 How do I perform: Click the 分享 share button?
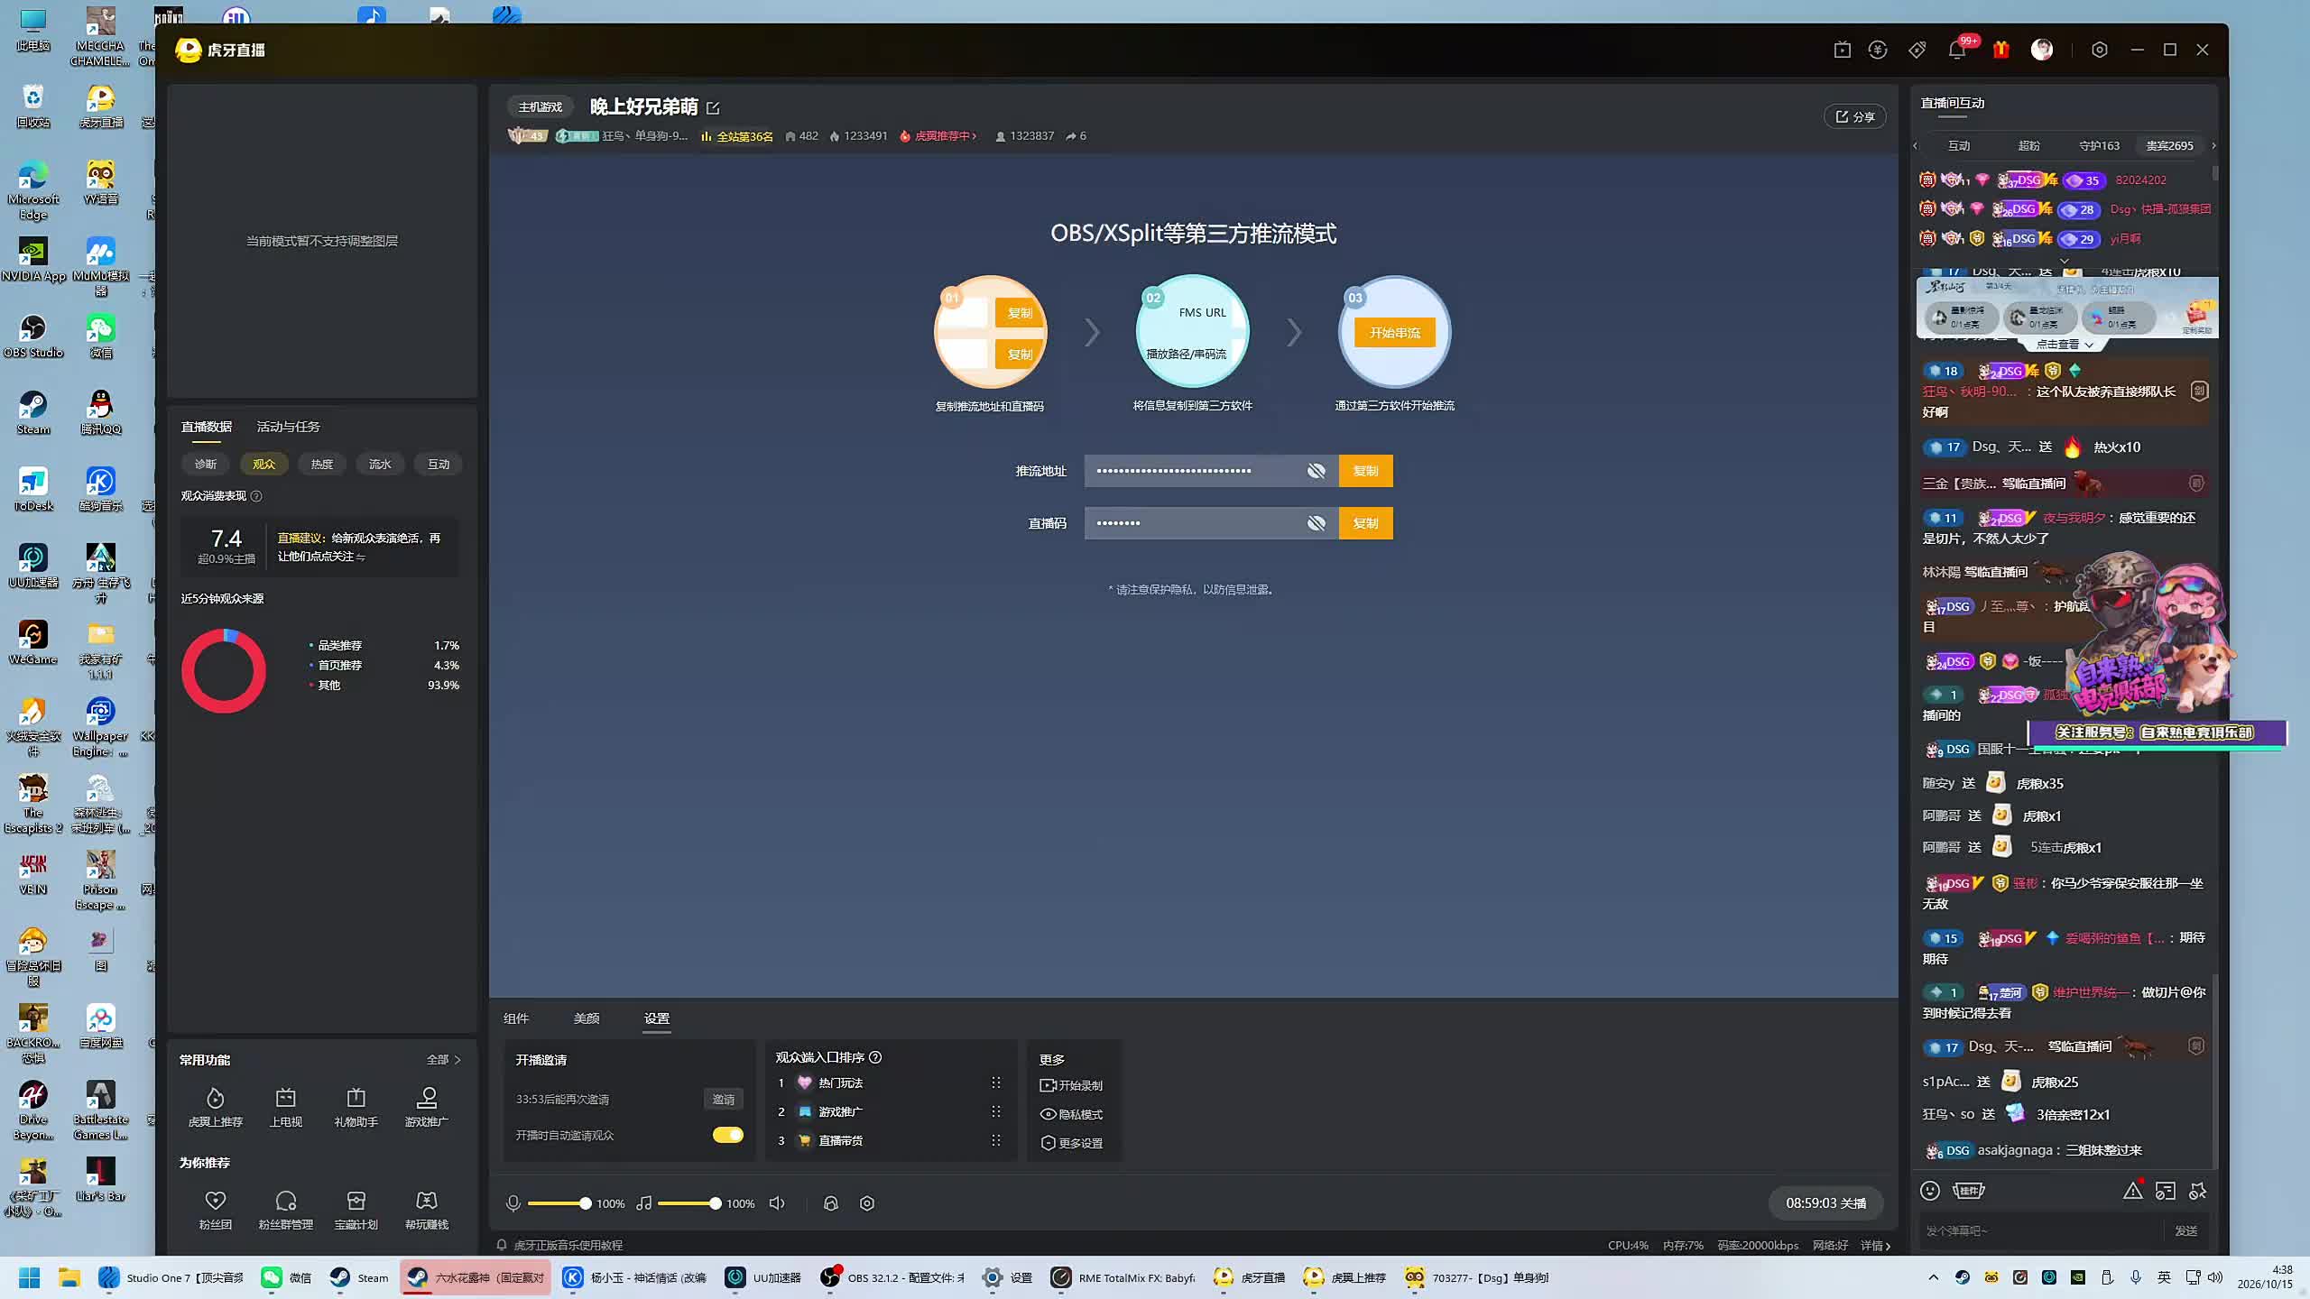click(1855, 116)
